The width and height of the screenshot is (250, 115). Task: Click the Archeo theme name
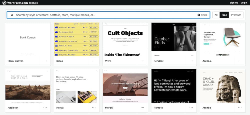pyautogui.click(x=207, y=108)
